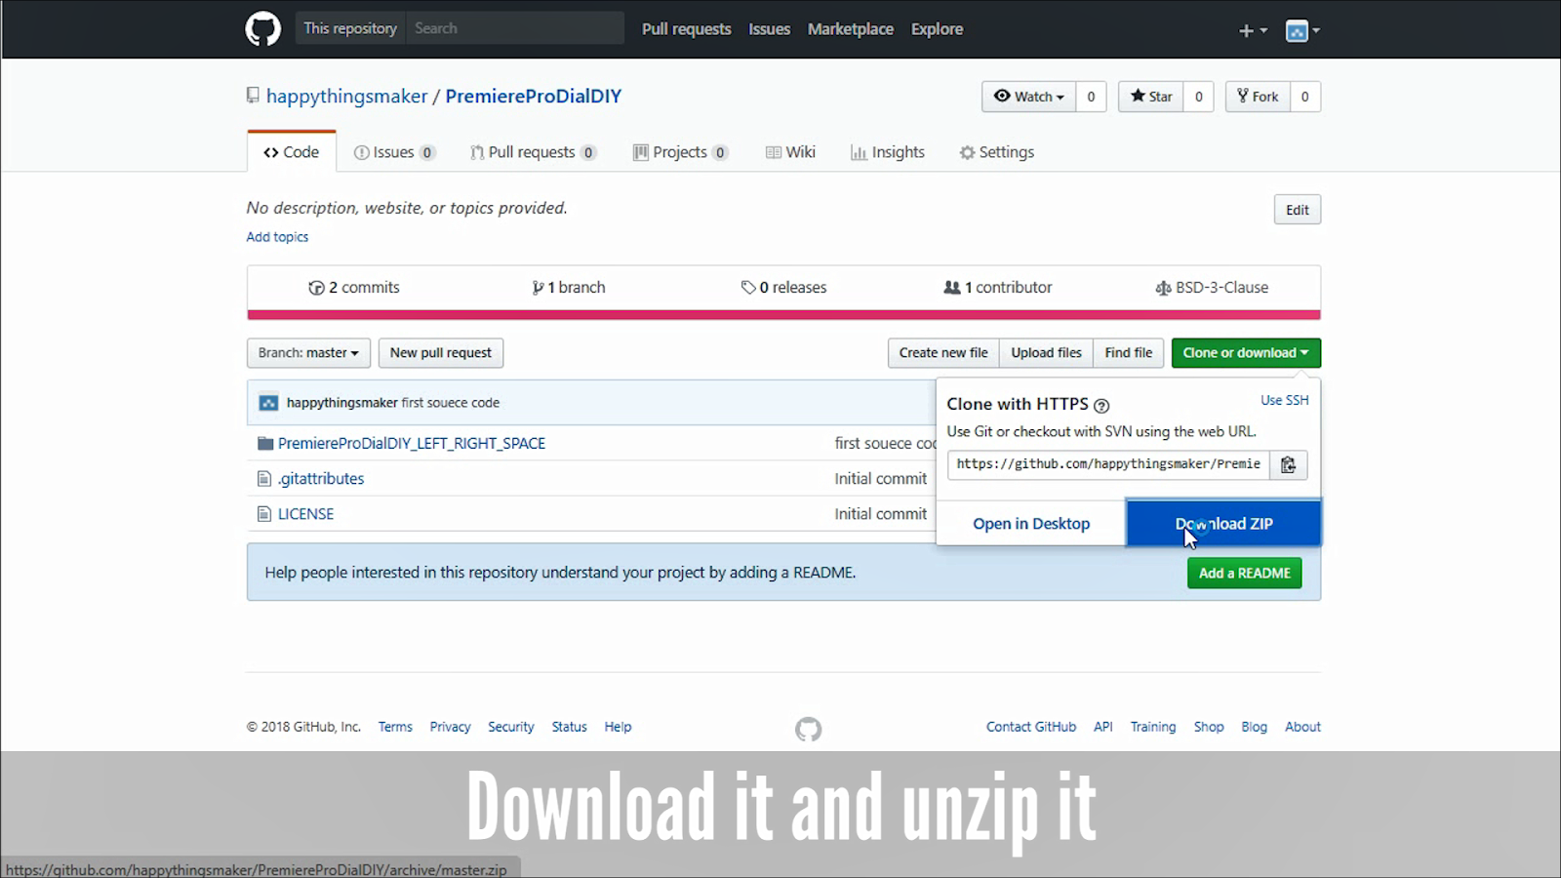1561x878 pixels.
Task: Open the LICENSE file
Action: 305,514
